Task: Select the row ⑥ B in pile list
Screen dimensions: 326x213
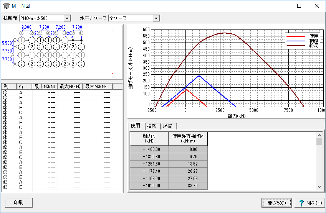Action: (62, 167)
